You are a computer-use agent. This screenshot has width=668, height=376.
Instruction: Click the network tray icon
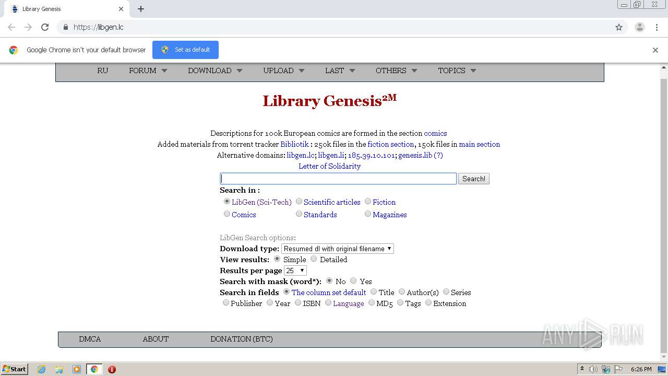coord(606,369)
